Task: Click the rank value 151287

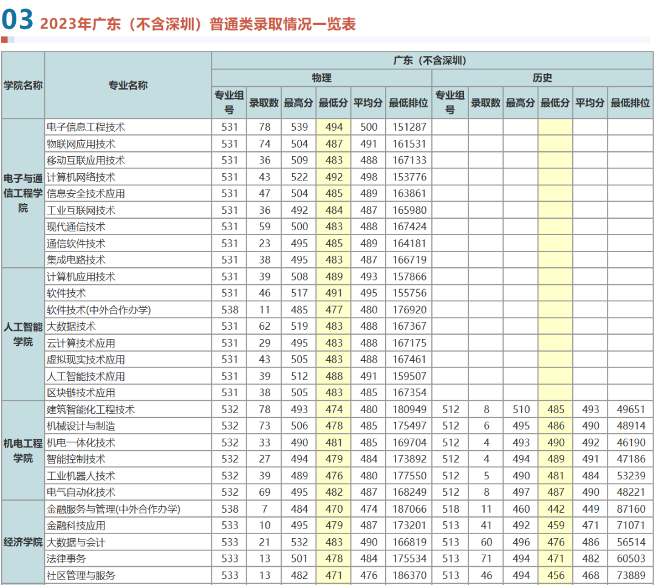Action: (x=409, y=127)
